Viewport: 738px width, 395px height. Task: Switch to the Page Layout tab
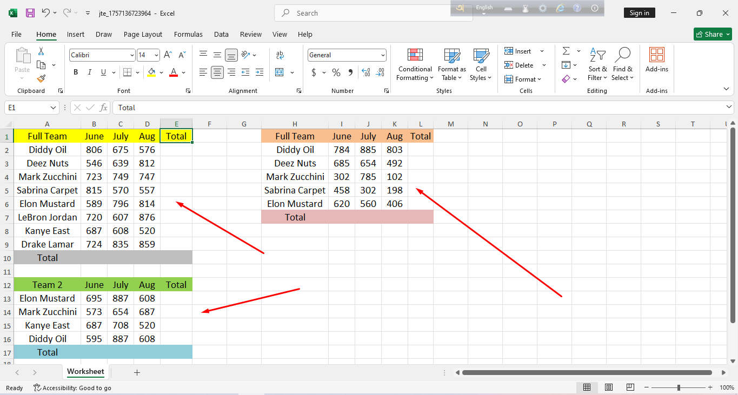[x=143, y=34]
